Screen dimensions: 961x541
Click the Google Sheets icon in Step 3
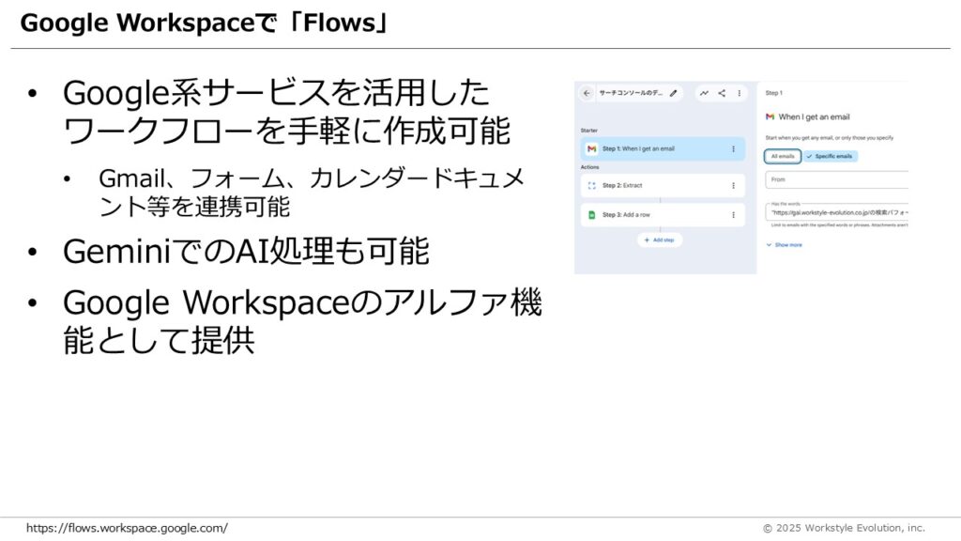pos(591,215)
